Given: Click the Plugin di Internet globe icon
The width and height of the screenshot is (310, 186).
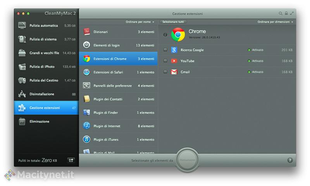Looking at the screenshot, I should tap(86, 126).
